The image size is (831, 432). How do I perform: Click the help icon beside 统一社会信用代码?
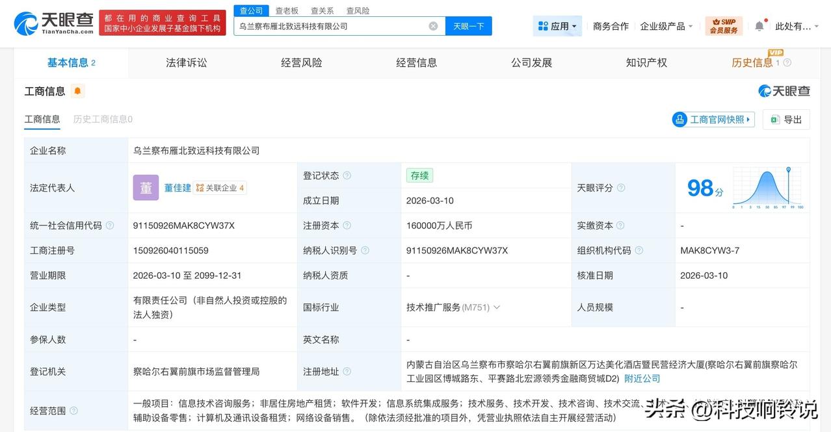tap(109, 225)
